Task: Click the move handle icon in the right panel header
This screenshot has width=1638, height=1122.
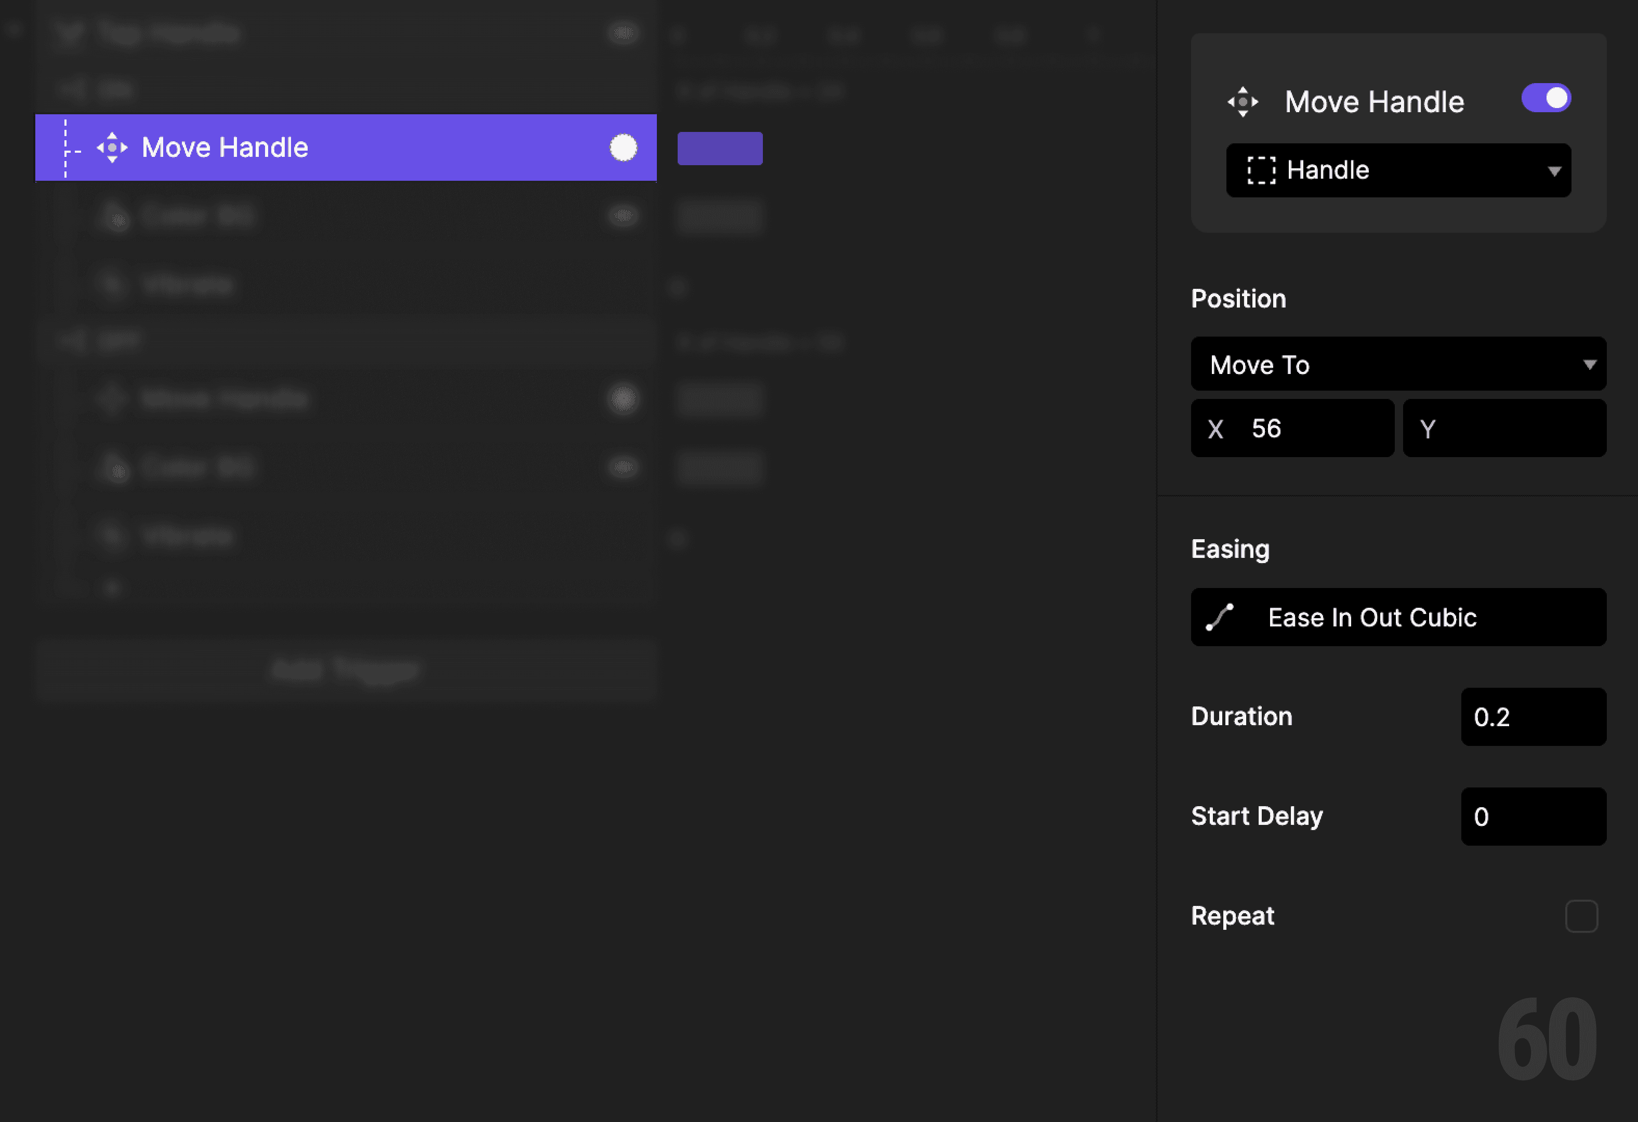Action: tap(1244, 100)
